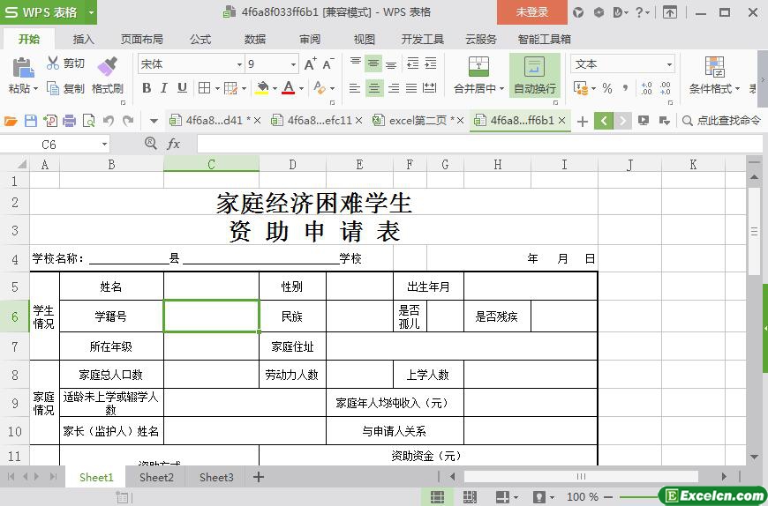
Task: Toggle bold formatting
Action: coord(147,88)
